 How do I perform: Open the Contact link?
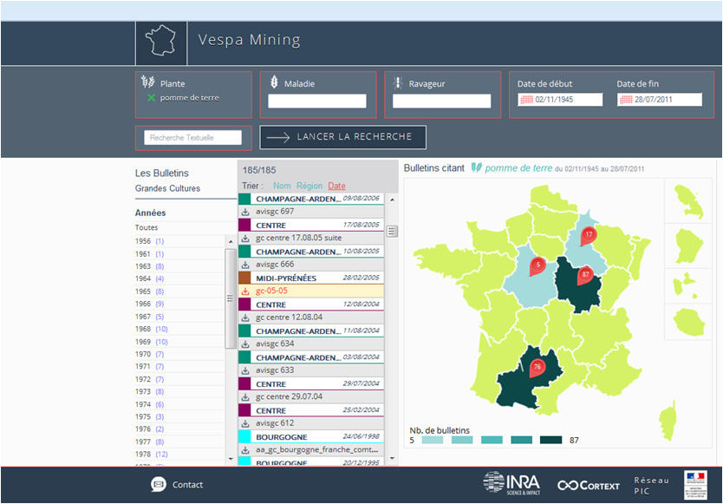tap(187, 485)
